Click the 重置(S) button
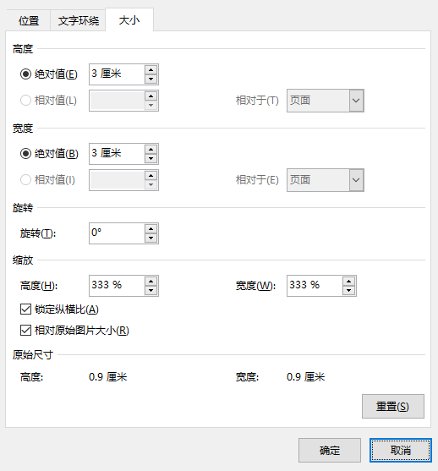This screenshot has width=438, height=471. (x=393, y=406)
